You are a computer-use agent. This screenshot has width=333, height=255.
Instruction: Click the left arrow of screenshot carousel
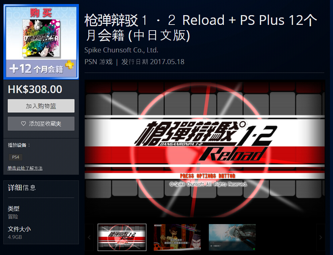(89, 238)
